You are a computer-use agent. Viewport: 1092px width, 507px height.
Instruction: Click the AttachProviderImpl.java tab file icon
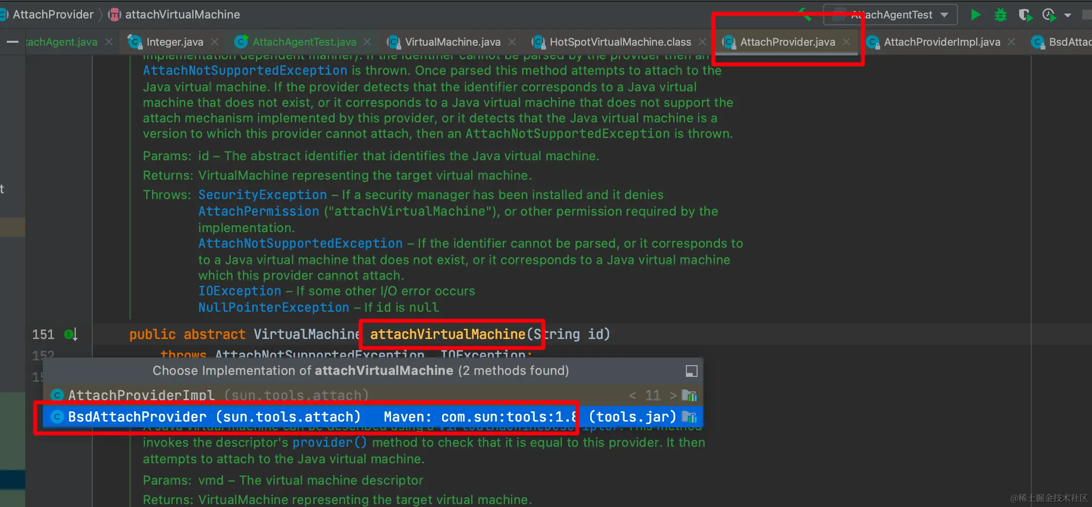tap(872, 42)
